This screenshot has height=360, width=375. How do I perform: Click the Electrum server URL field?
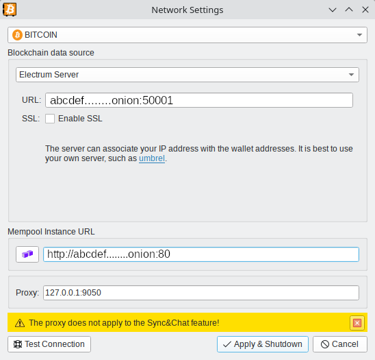tap(199, 100)
